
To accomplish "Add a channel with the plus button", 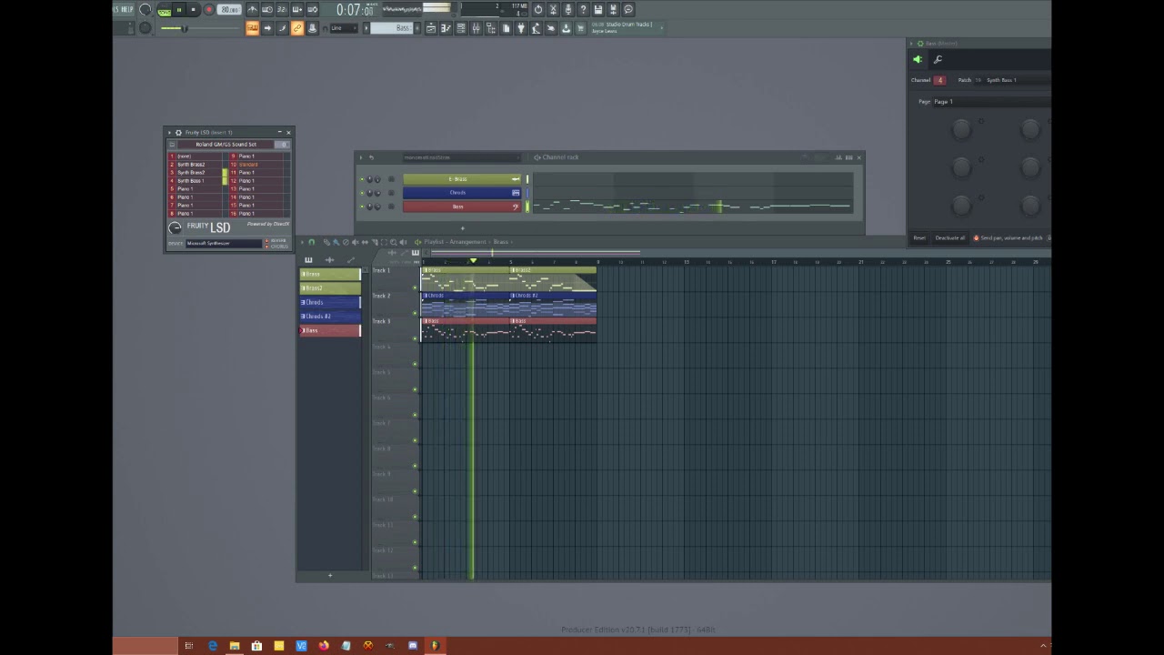I will [x=463, y=228].
